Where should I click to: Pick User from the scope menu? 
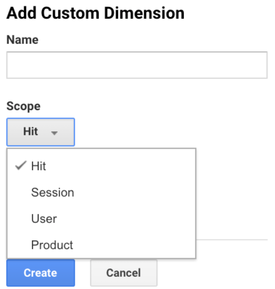pos(44,219)
